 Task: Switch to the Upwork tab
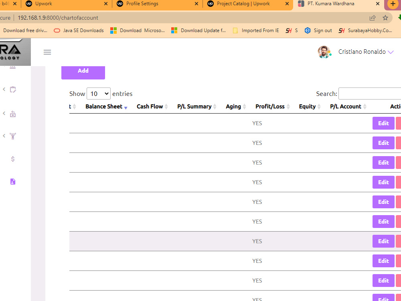pyautogui.click(x=67, y=4)
